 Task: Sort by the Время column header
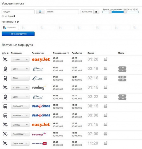[91, 53]
